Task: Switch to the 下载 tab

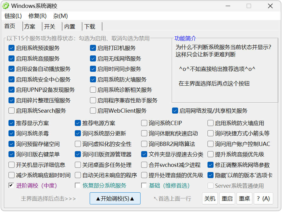Action: pos(92,27)
